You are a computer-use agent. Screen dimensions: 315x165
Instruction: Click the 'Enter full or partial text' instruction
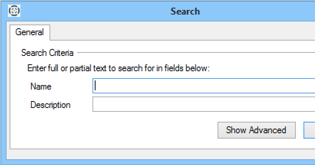[x=118, y=69]
